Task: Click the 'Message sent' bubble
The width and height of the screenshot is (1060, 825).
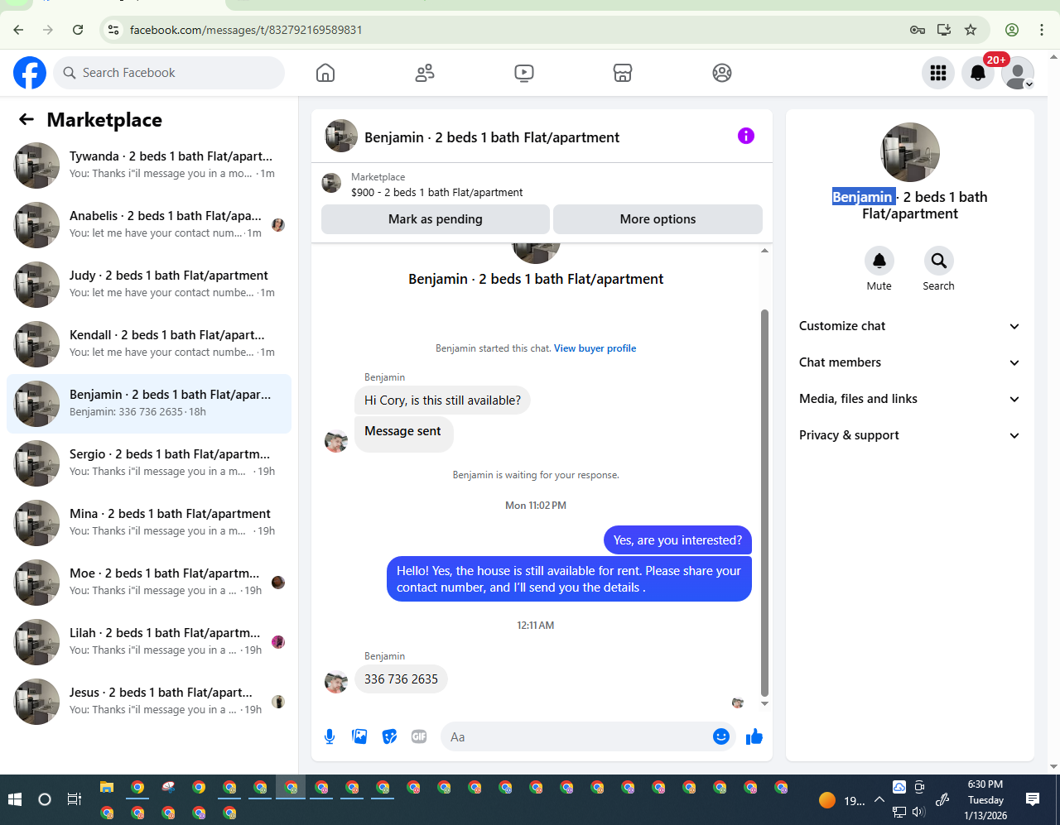Action: [x=403, y=433]
